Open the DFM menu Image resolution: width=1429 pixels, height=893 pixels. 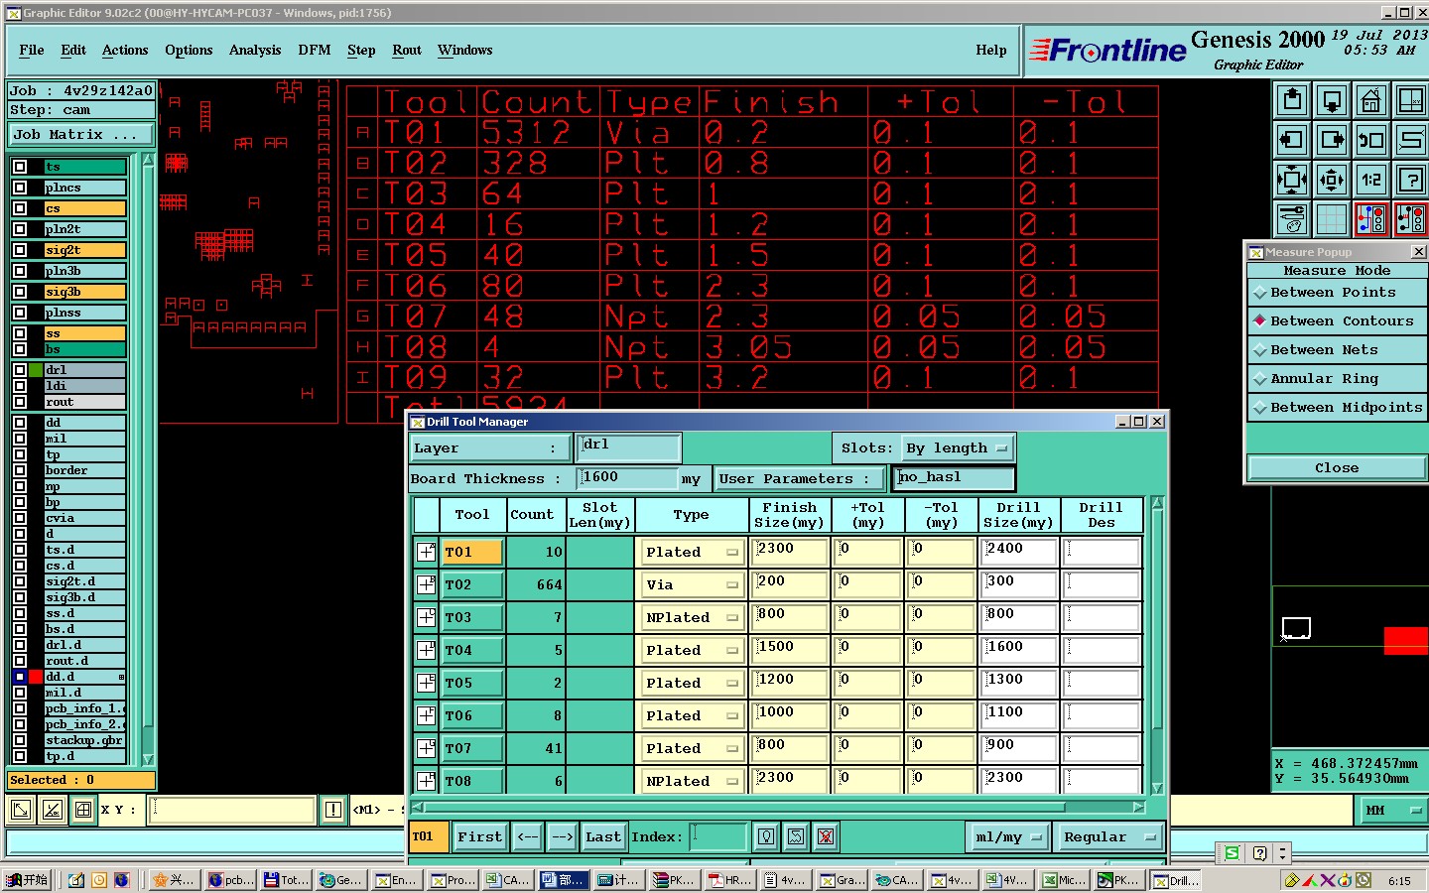pyautogui.click(x=314, y=51)
